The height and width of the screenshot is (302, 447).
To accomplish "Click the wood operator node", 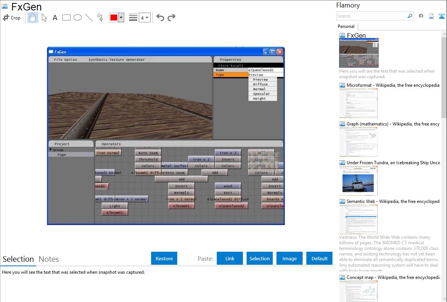I will click(228, 186).
